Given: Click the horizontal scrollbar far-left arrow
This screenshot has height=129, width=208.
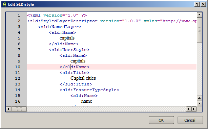Looking at the screenshot, I should [x=8, y=109].
